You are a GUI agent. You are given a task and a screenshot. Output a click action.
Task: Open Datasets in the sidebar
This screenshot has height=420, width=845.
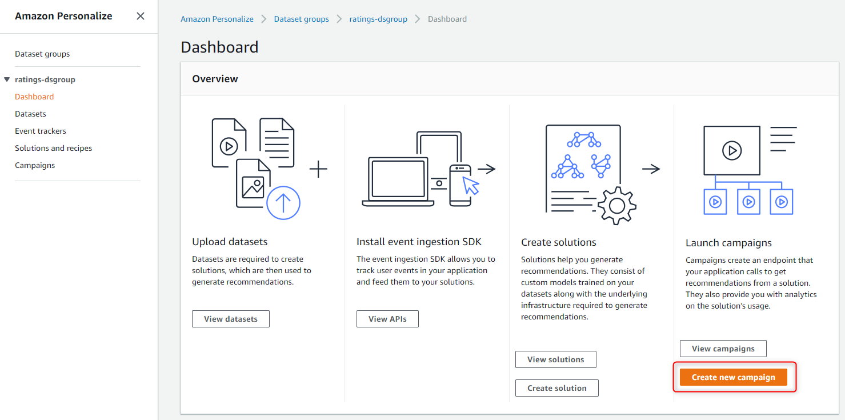[30, 114]
